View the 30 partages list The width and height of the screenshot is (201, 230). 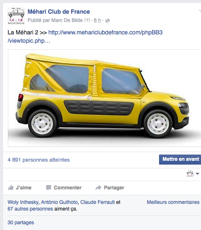coord(21,223)
